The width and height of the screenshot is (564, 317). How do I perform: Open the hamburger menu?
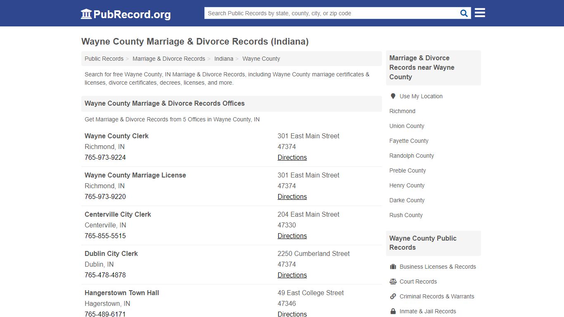click(480, 13)
